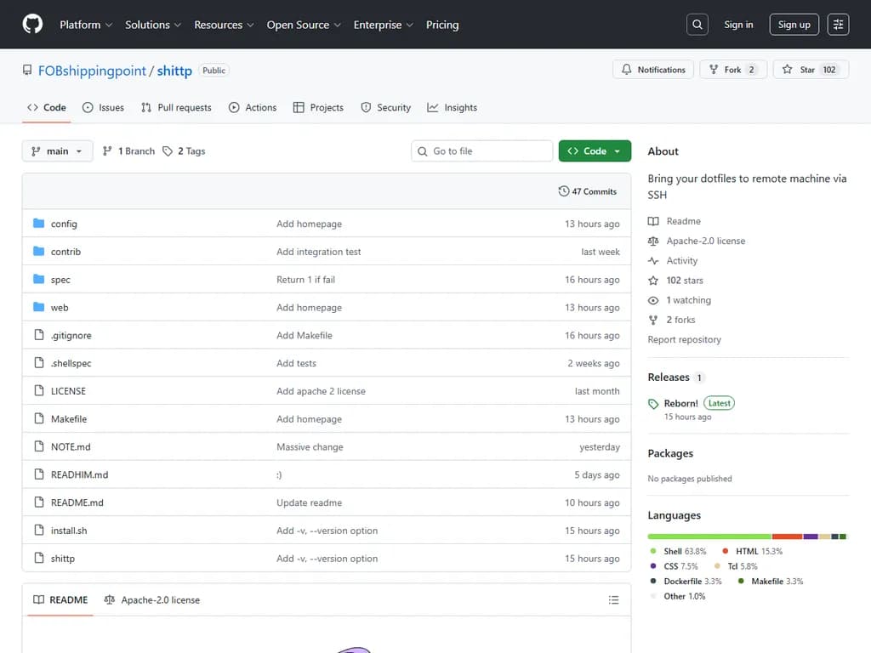Screen dimensions: 871x653
Task: Click the green Shell segment in language bar
Action: (x=709, y=537)
